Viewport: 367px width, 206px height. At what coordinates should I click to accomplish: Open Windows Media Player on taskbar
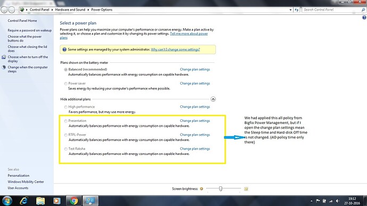[x=56, y=201]
